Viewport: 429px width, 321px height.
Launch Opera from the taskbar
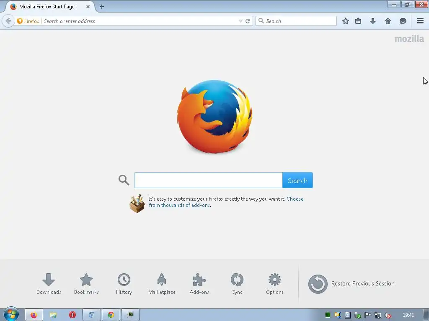click(72, 315)
